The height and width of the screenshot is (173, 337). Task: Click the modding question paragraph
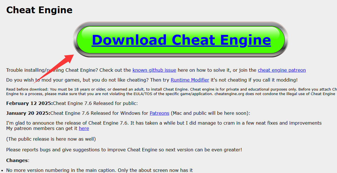[84, 80]
